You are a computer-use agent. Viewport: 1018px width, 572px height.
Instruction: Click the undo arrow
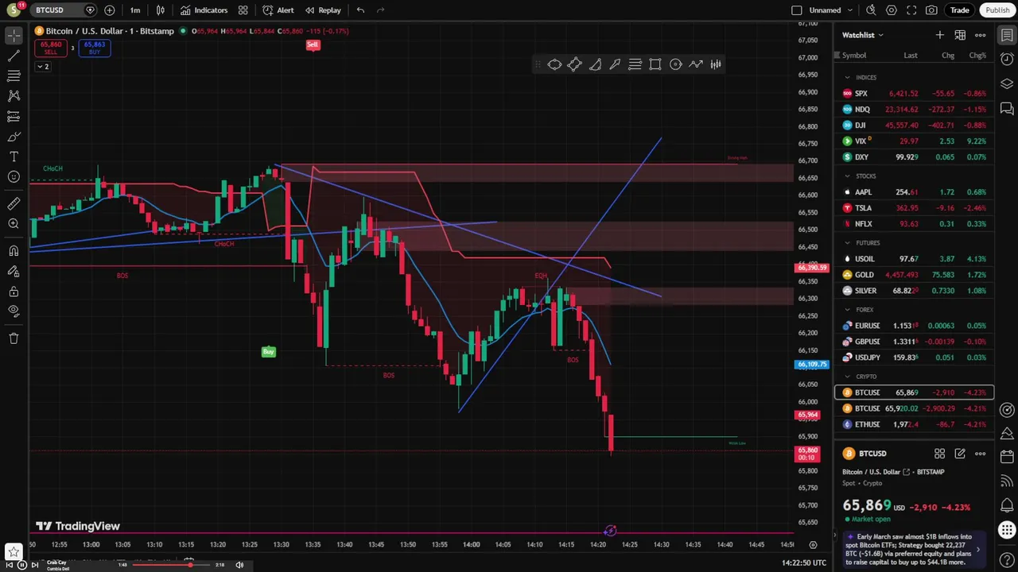click(360, 10)
